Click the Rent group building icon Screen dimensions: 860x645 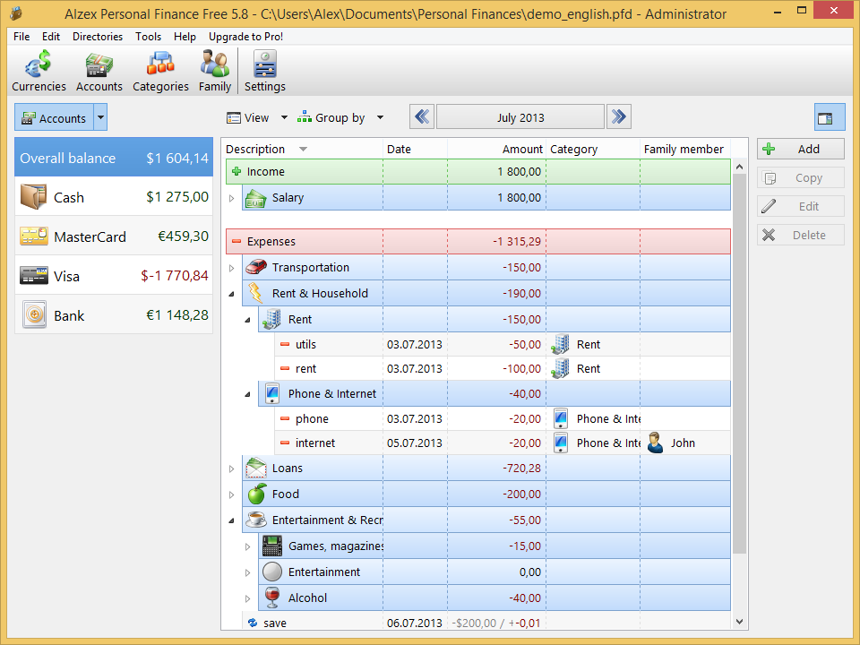click(x=271, y=319)
